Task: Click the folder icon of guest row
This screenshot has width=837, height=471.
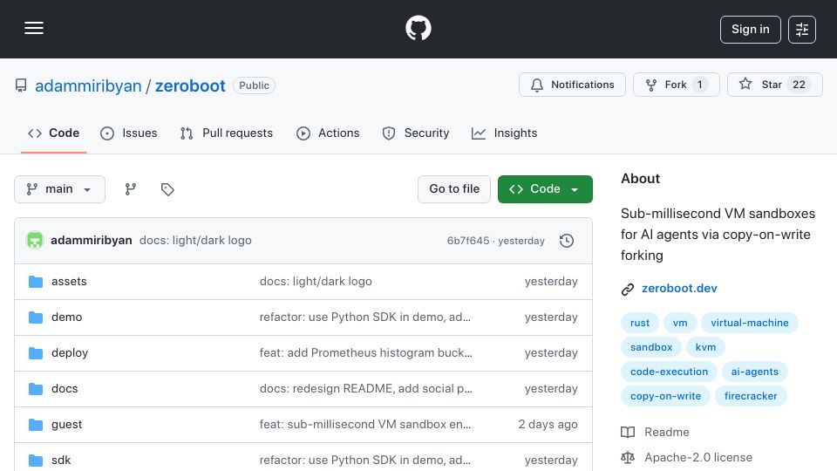Action: click(x=36, y=425)
